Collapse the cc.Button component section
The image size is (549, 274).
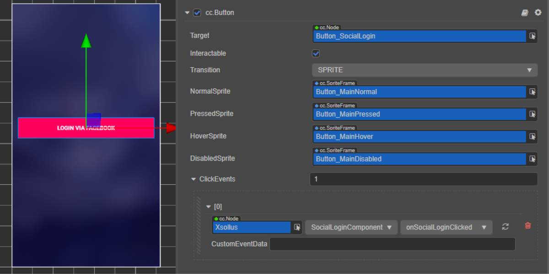click(x=187, y=13)
